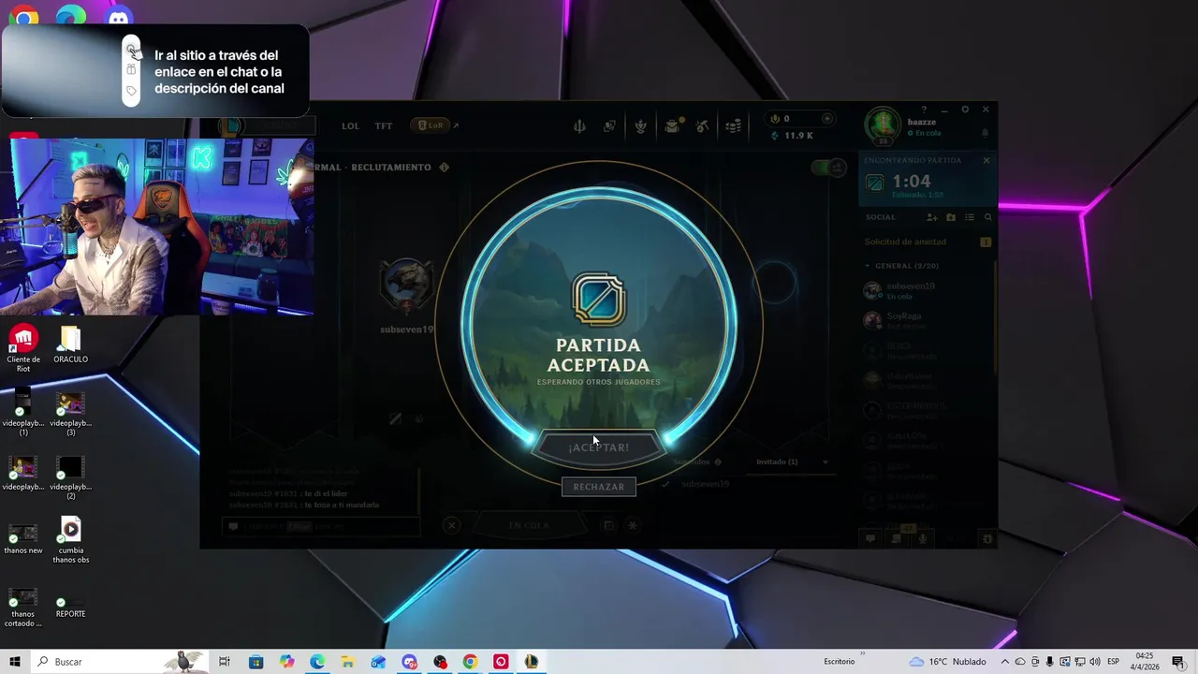Viewport: 1198px width, 674px height.
Task: Select friend SoyRaga in the friends list
Action: (x=927, y=321)
